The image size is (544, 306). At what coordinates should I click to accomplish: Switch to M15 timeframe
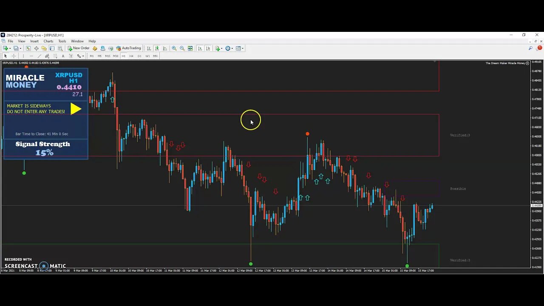(108, 56)
